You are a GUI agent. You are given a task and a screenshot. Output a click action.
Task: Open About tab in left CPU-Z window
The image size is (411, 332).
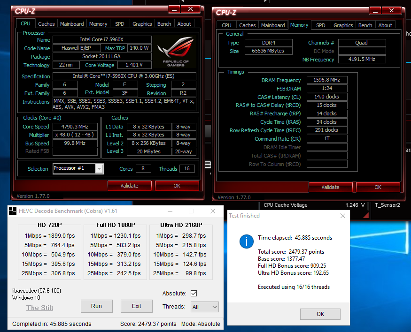[184, 24]
